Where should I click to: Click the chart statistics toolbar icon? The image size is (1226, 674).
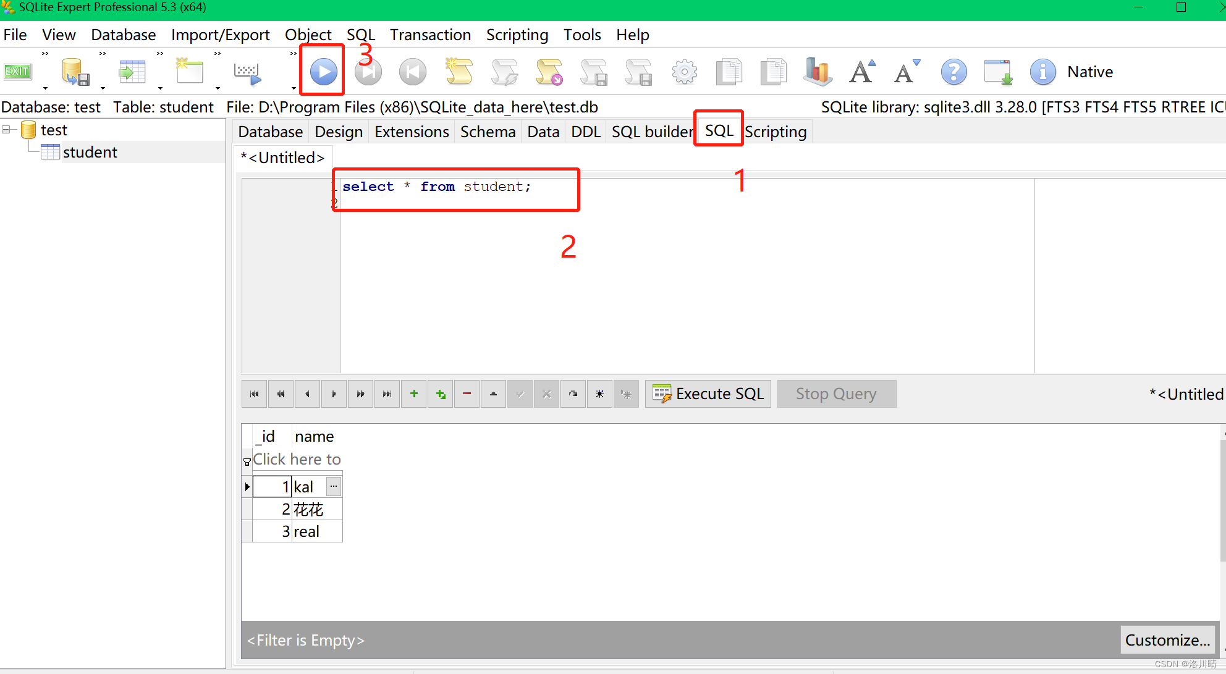[817, 72]
